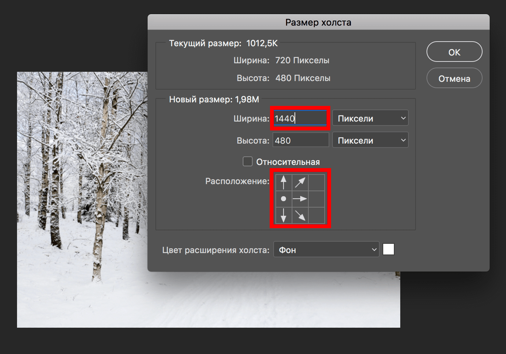Select the down-right diagonal arrow anchor cell
506x354 pixels.
pos(300,215)
